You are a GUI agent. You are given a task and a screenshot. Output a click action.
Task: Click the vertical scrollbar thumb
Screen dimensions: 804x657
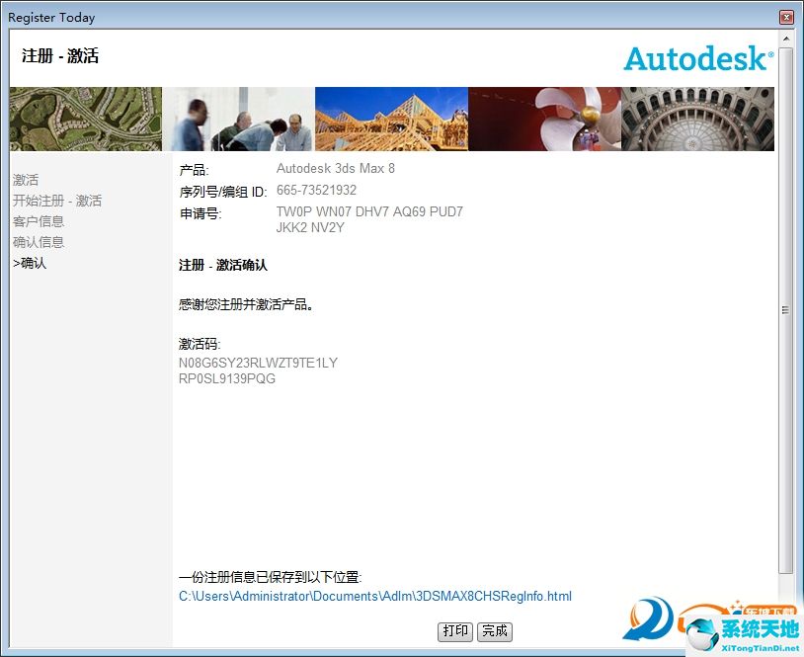click(x=785, y=310)
